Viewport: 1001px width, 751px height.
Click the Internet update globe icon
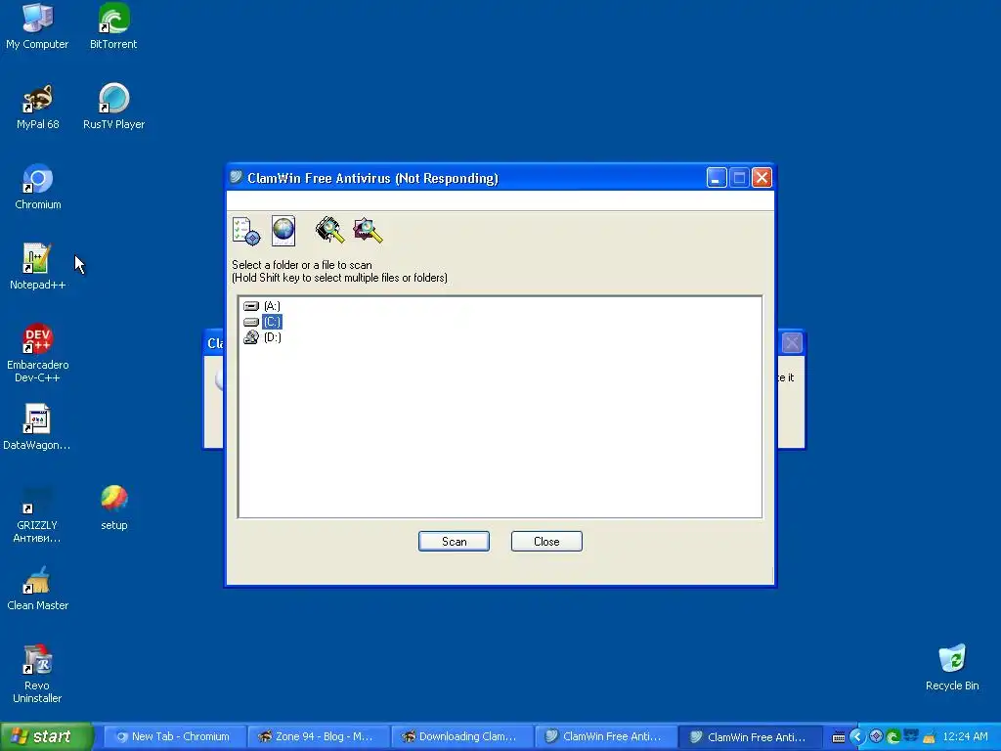[283, 231]
